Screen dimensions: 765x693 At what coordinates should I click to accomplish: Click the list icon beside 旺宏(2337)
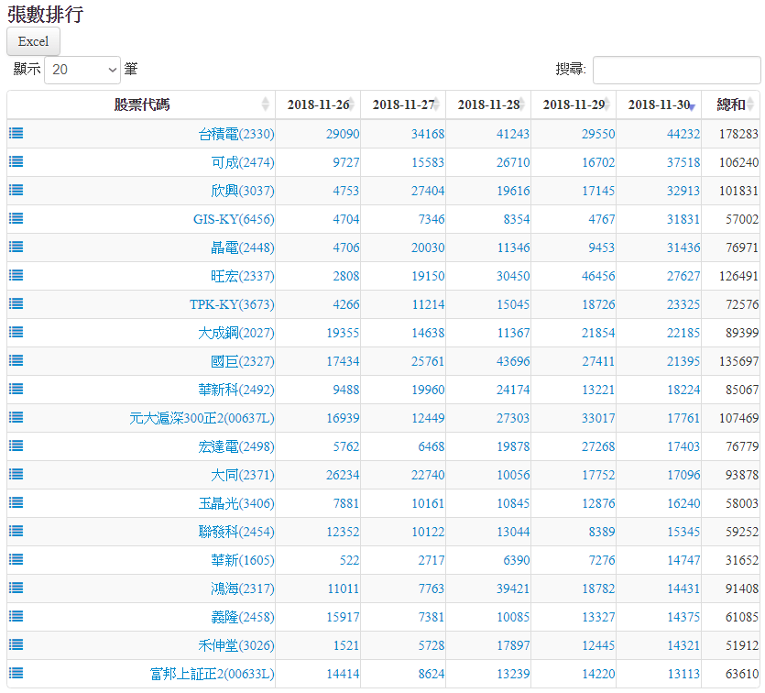16,275
